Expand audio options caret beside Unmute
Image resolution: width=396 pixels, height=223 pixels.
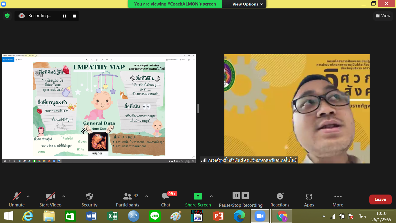[x=28, y=196]
